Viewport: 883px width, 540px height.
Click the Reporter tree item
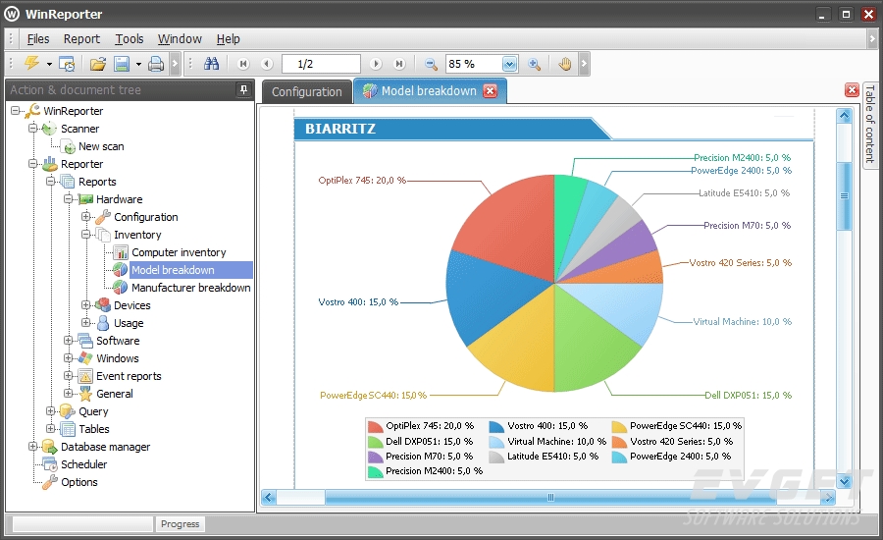[81, 164]
